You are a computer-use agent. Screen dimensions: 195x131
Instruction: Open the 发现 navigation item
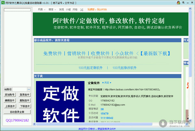pos(61,9)
